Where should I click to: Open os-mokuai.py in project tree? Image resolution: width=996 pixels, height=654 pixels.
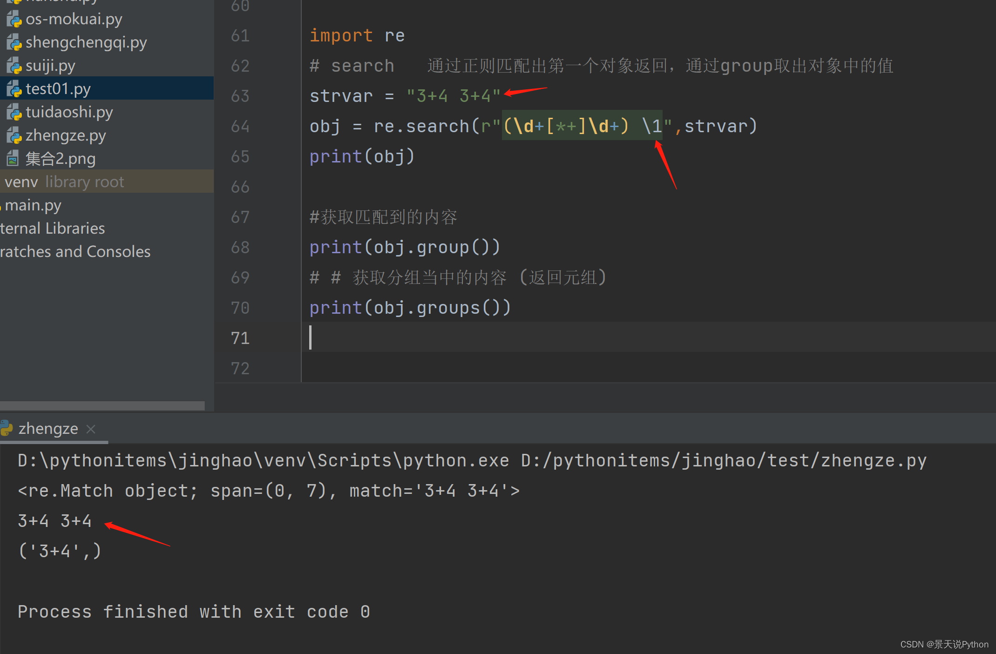coord(74,19)
